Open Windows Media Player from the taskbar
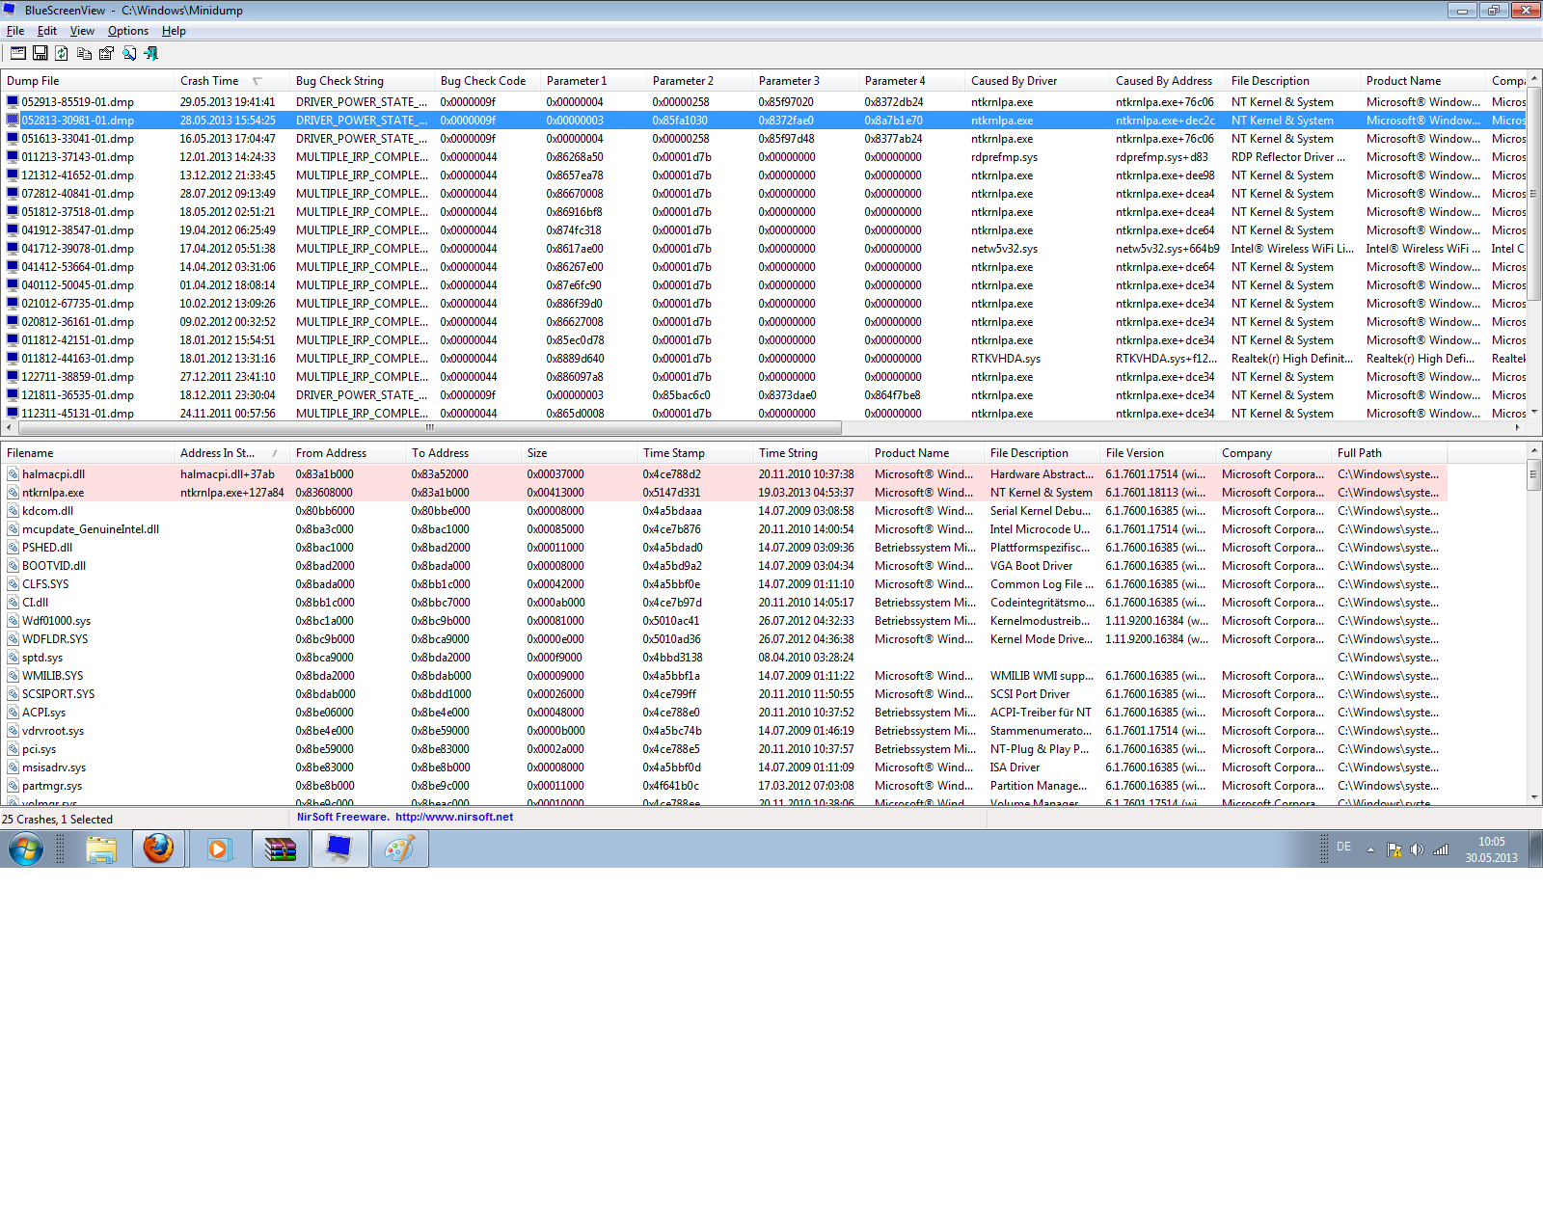 click(x=218, y=849)
